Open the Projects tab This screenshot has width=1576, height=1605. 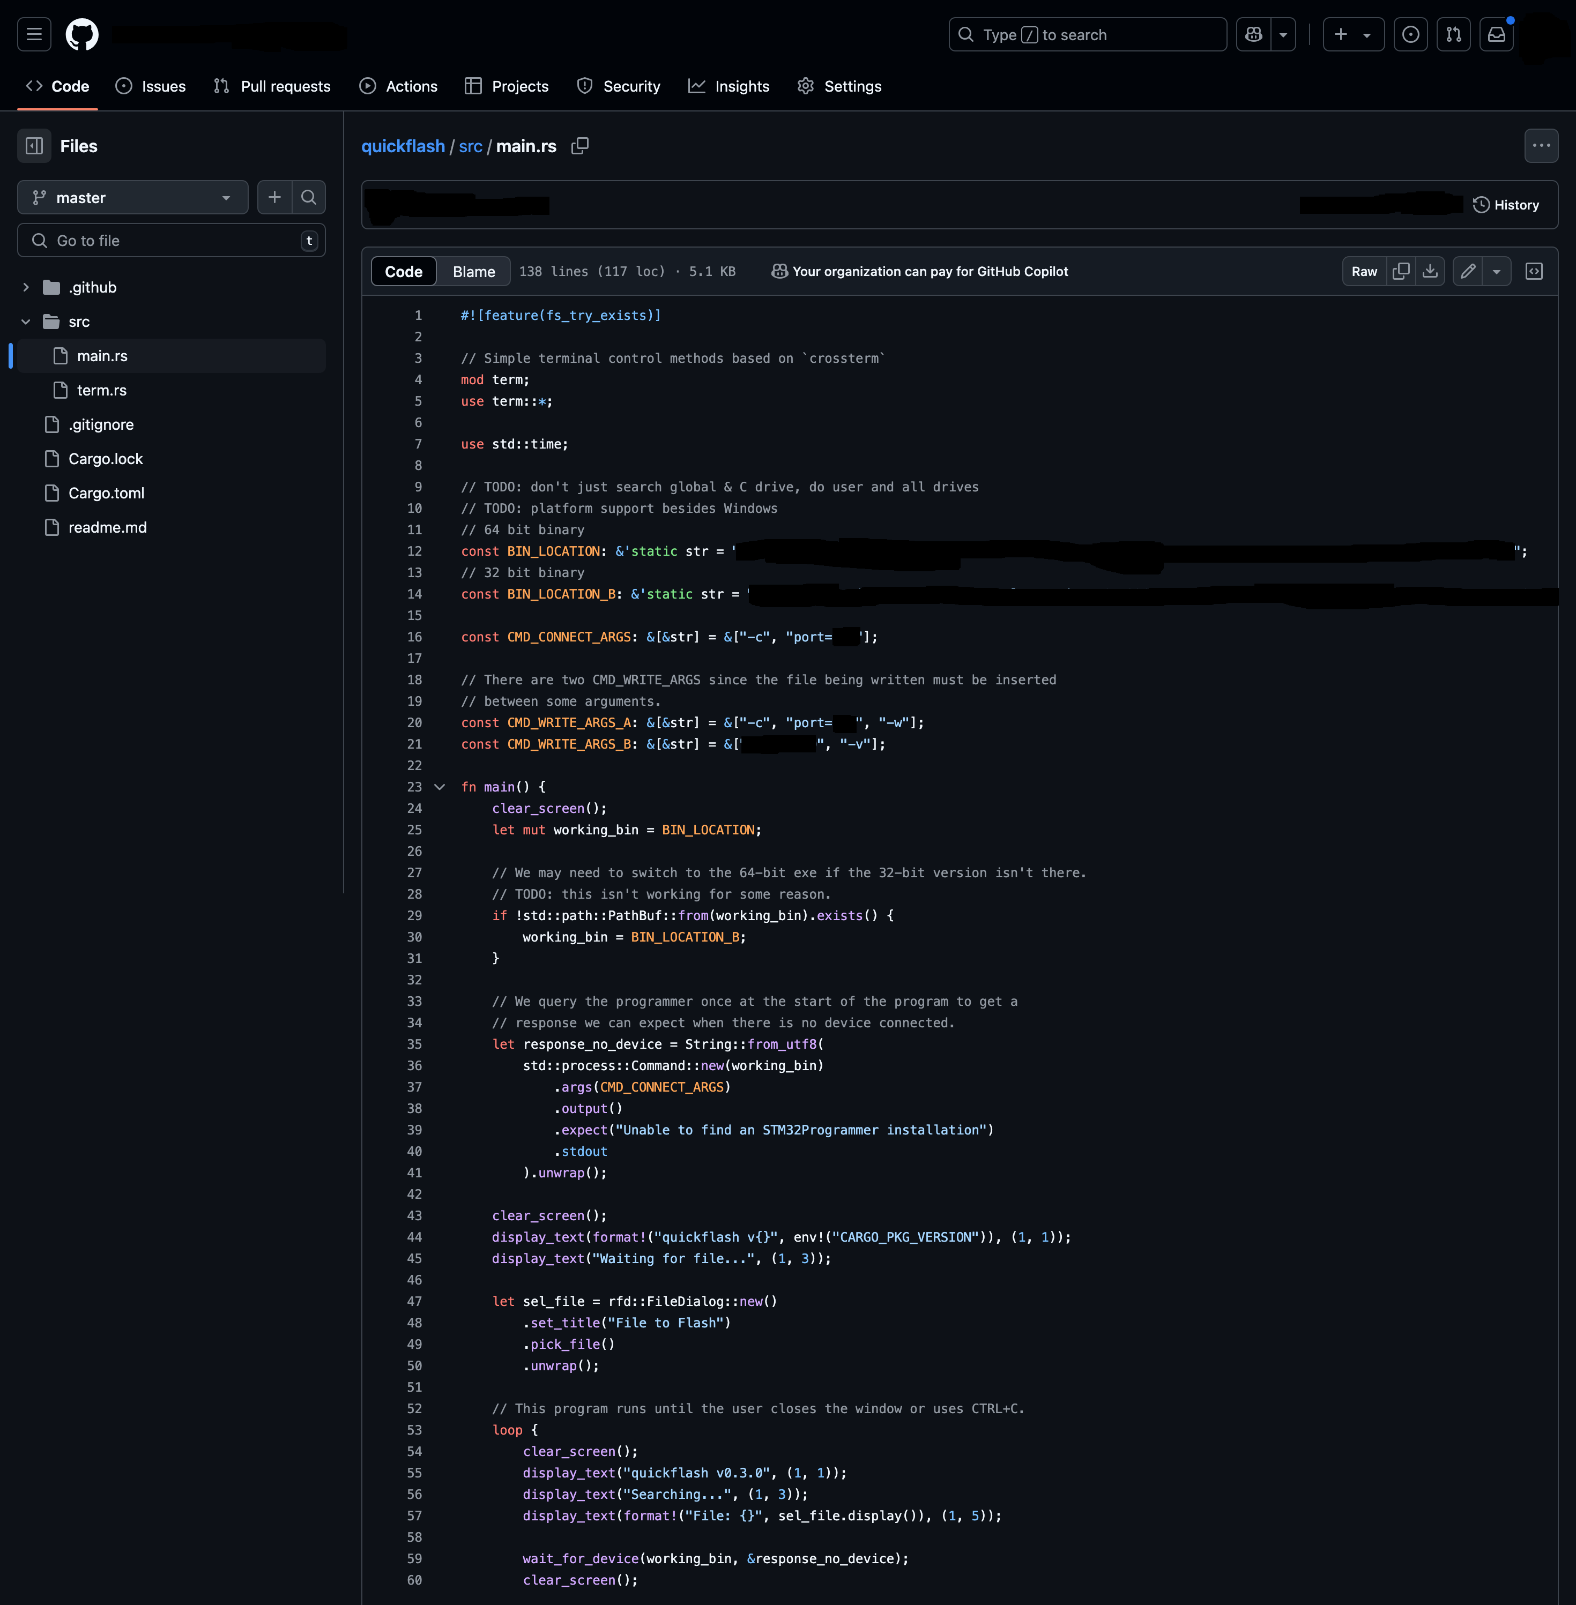[507, 86]
